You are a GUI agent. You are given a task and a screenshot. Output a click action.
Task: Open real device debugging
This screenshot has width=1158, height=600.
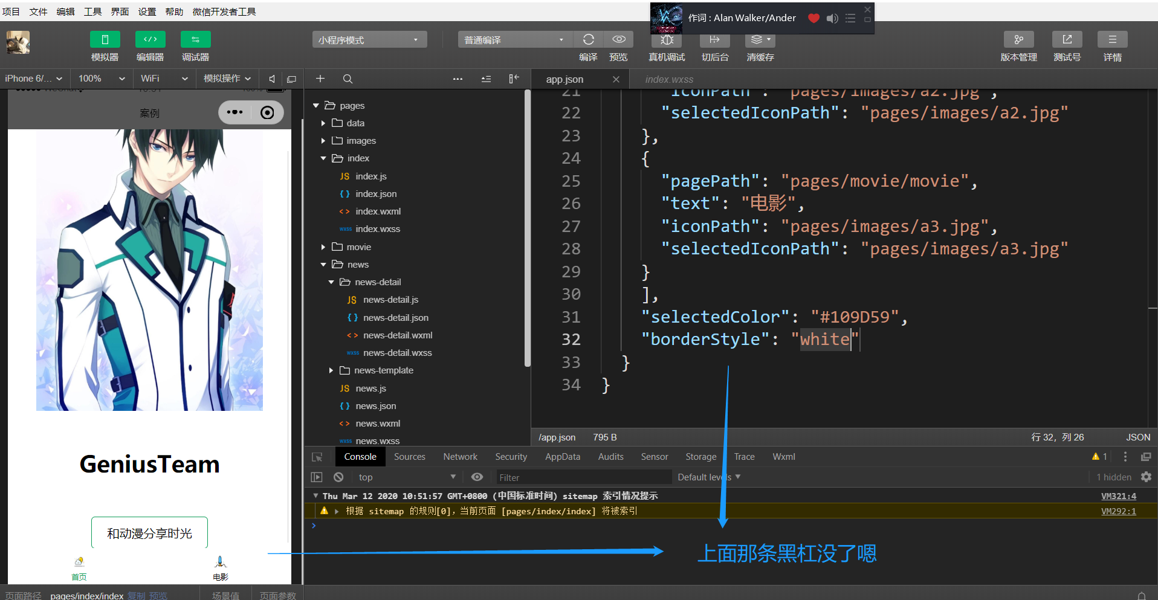(667, 40)
